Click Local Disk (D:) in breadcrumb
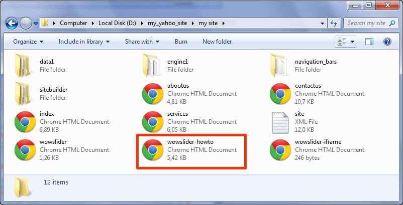Image resolution: width=403 pixels, height=205 pixels. [117, 23]
